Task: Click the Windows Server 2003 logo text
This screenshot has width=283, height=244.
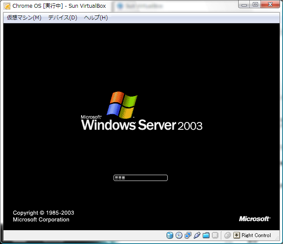Action: point(141,125)
